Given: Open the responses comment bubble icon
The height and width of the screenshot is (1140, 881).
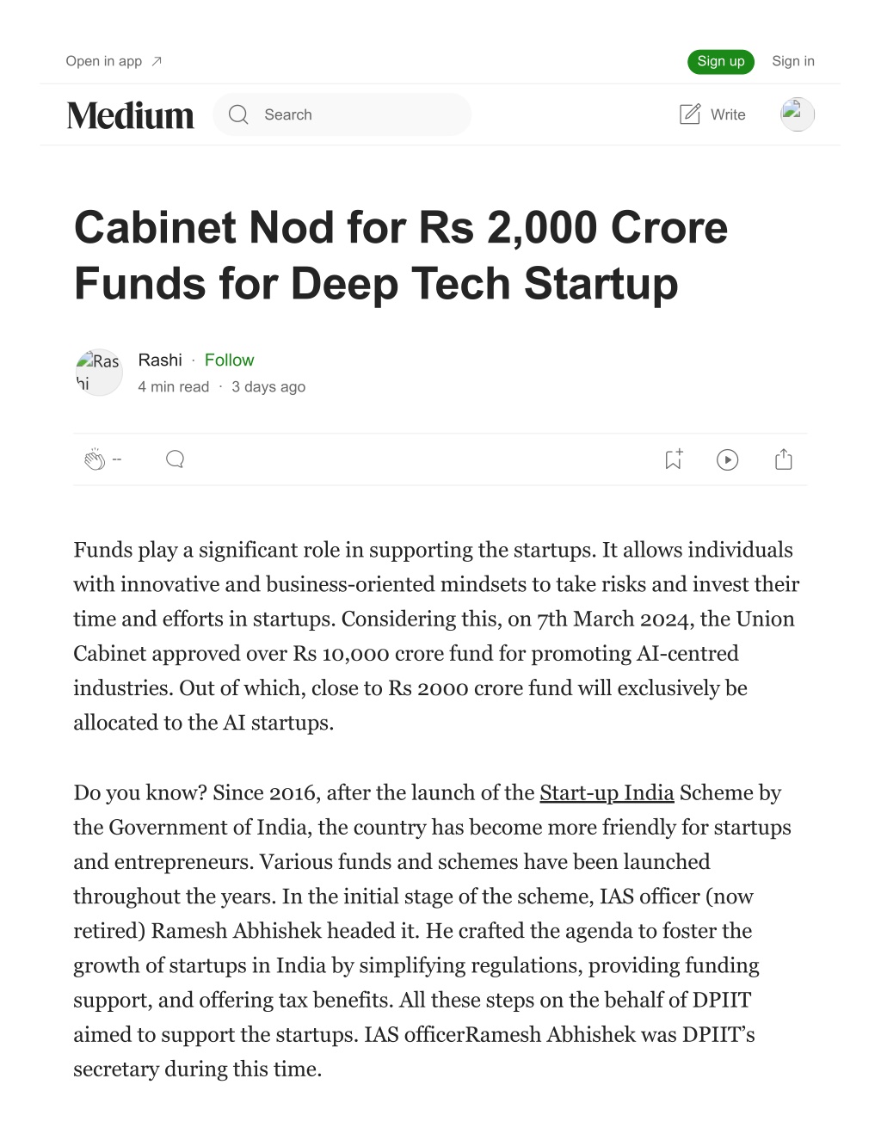Looking at the screenshot, I should click(175, 459).
